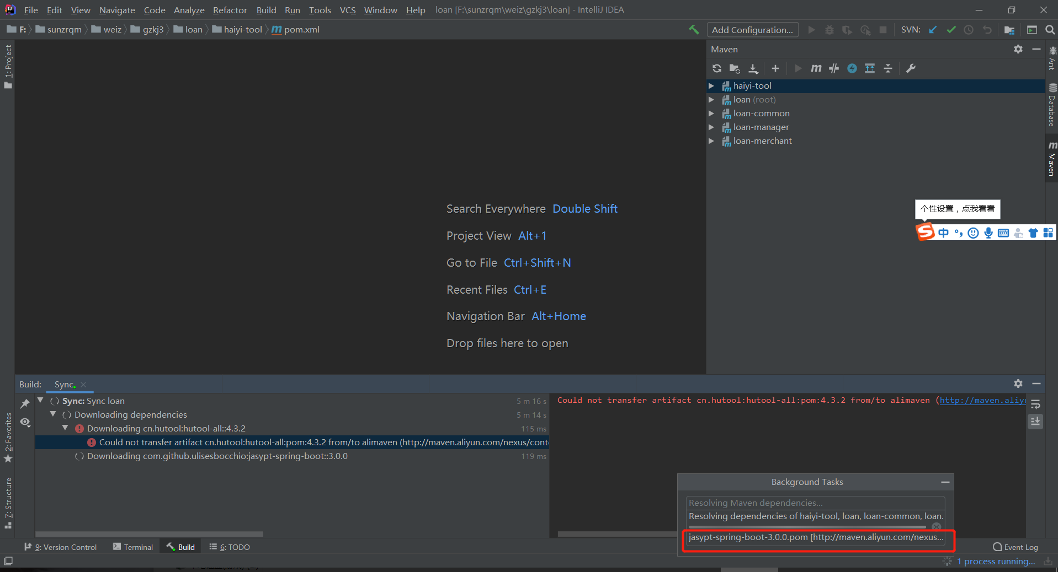Viewport: 1058px width, 572px height.
Task: Add Maven Projects plus icon
Action: click(775, 68)
